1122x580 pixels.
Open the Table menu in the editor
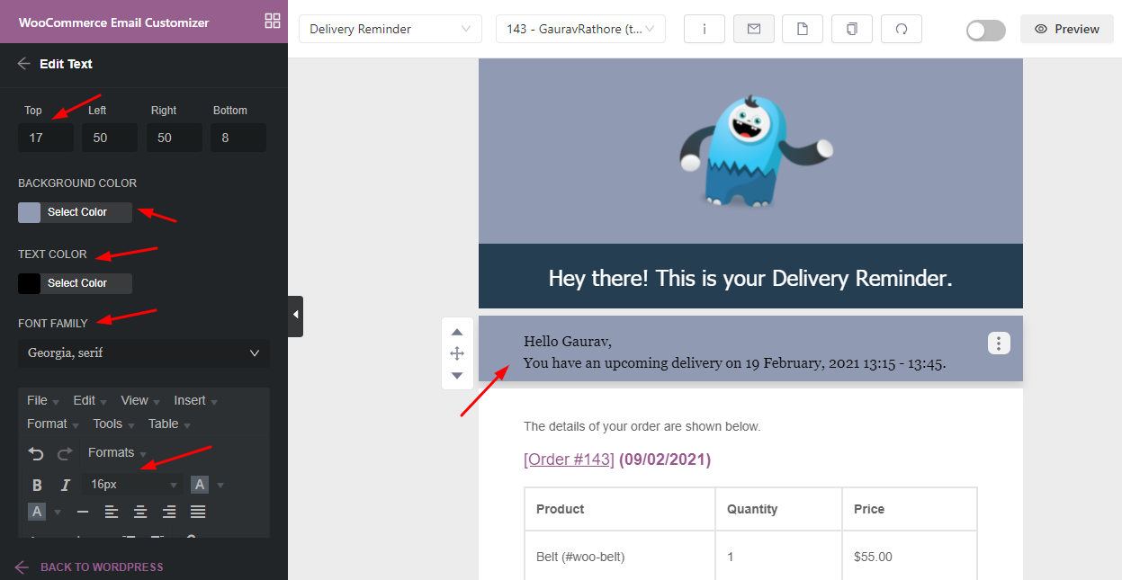[x=169, y=424]
